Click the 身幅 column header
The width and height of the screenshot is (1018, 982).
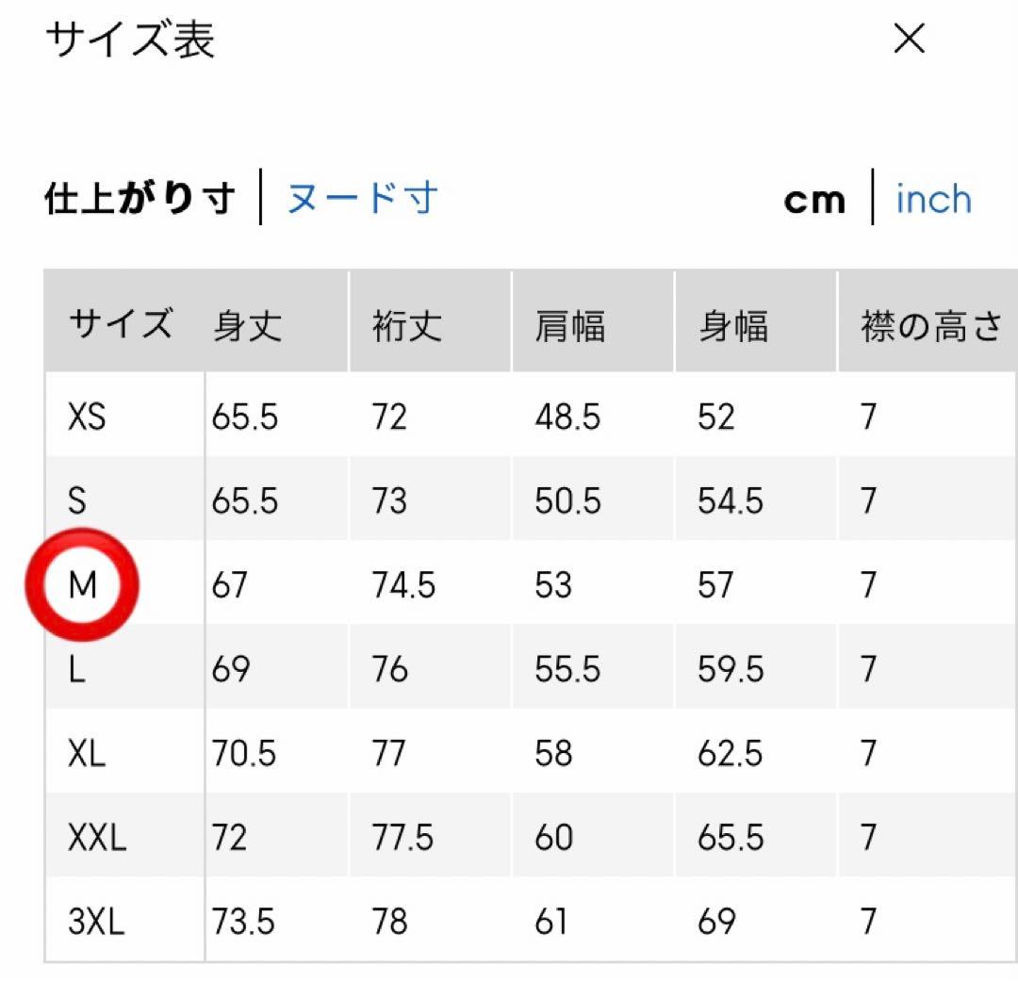click(733, 326)
